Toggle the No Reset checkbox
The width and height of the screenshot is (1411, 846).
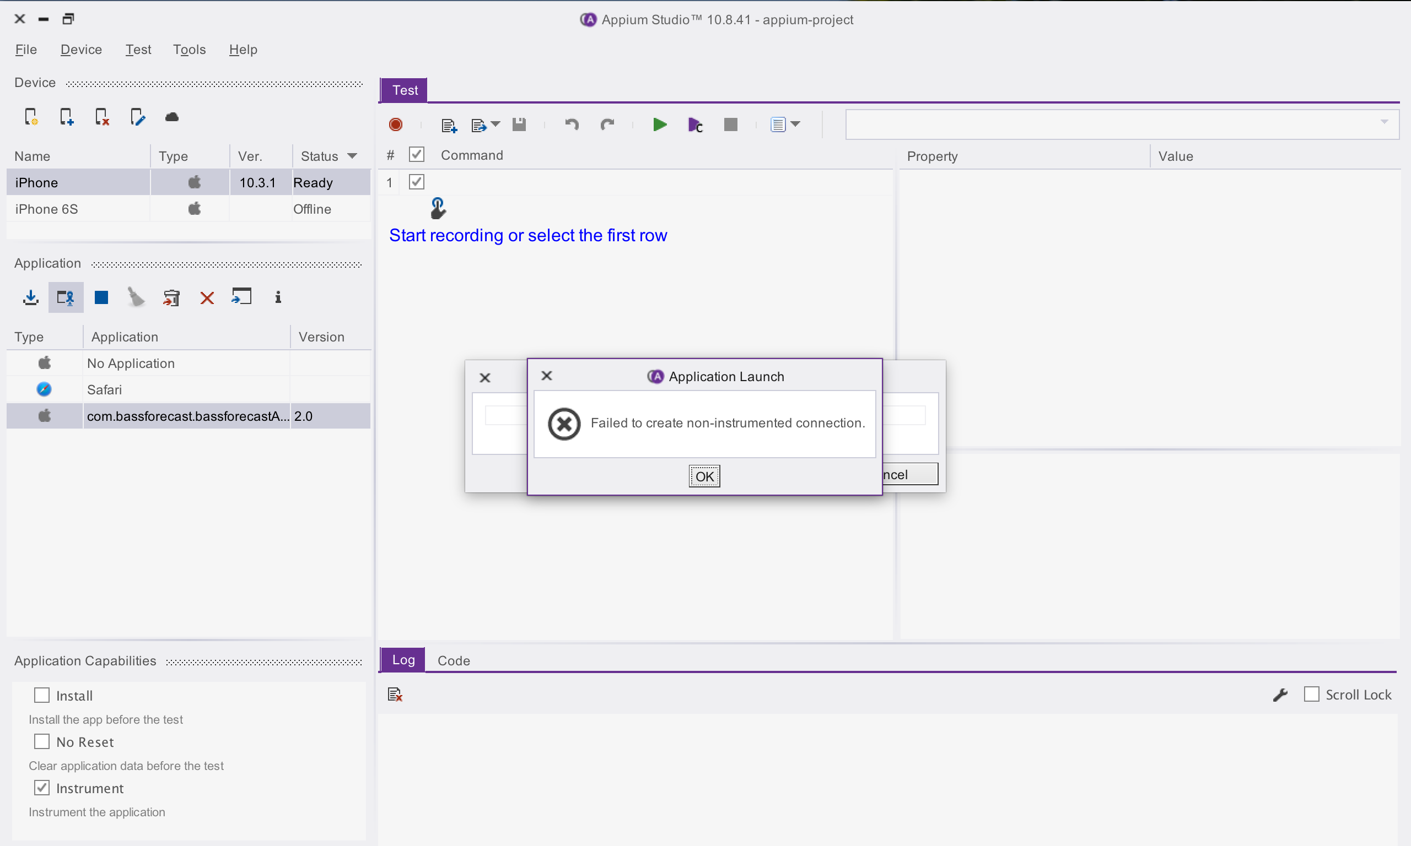point(42,741)
